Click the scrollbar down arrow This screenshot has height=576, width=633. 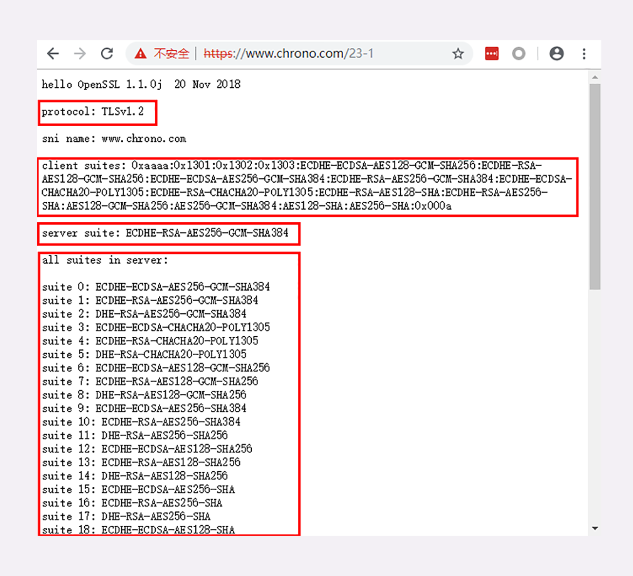click(x=595, y=528)
